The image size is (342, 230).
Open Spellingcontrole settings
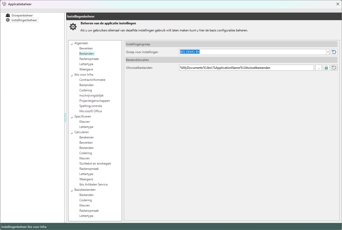coord(91,106)
